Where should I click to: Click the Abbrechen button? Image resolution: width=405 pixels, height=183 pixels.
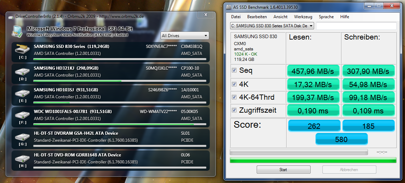tap(349, 170)
